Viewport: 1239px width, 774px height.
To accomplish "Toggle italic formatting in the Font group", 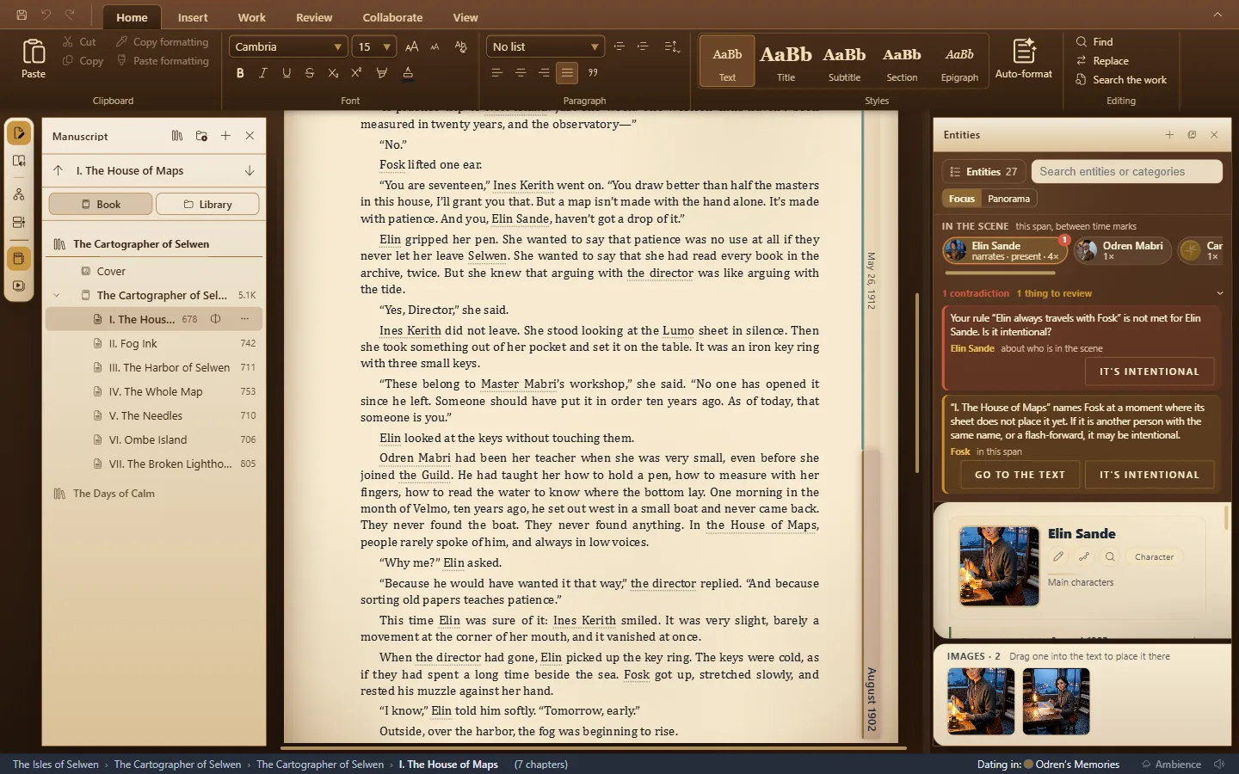I will [x=263, y=73].
